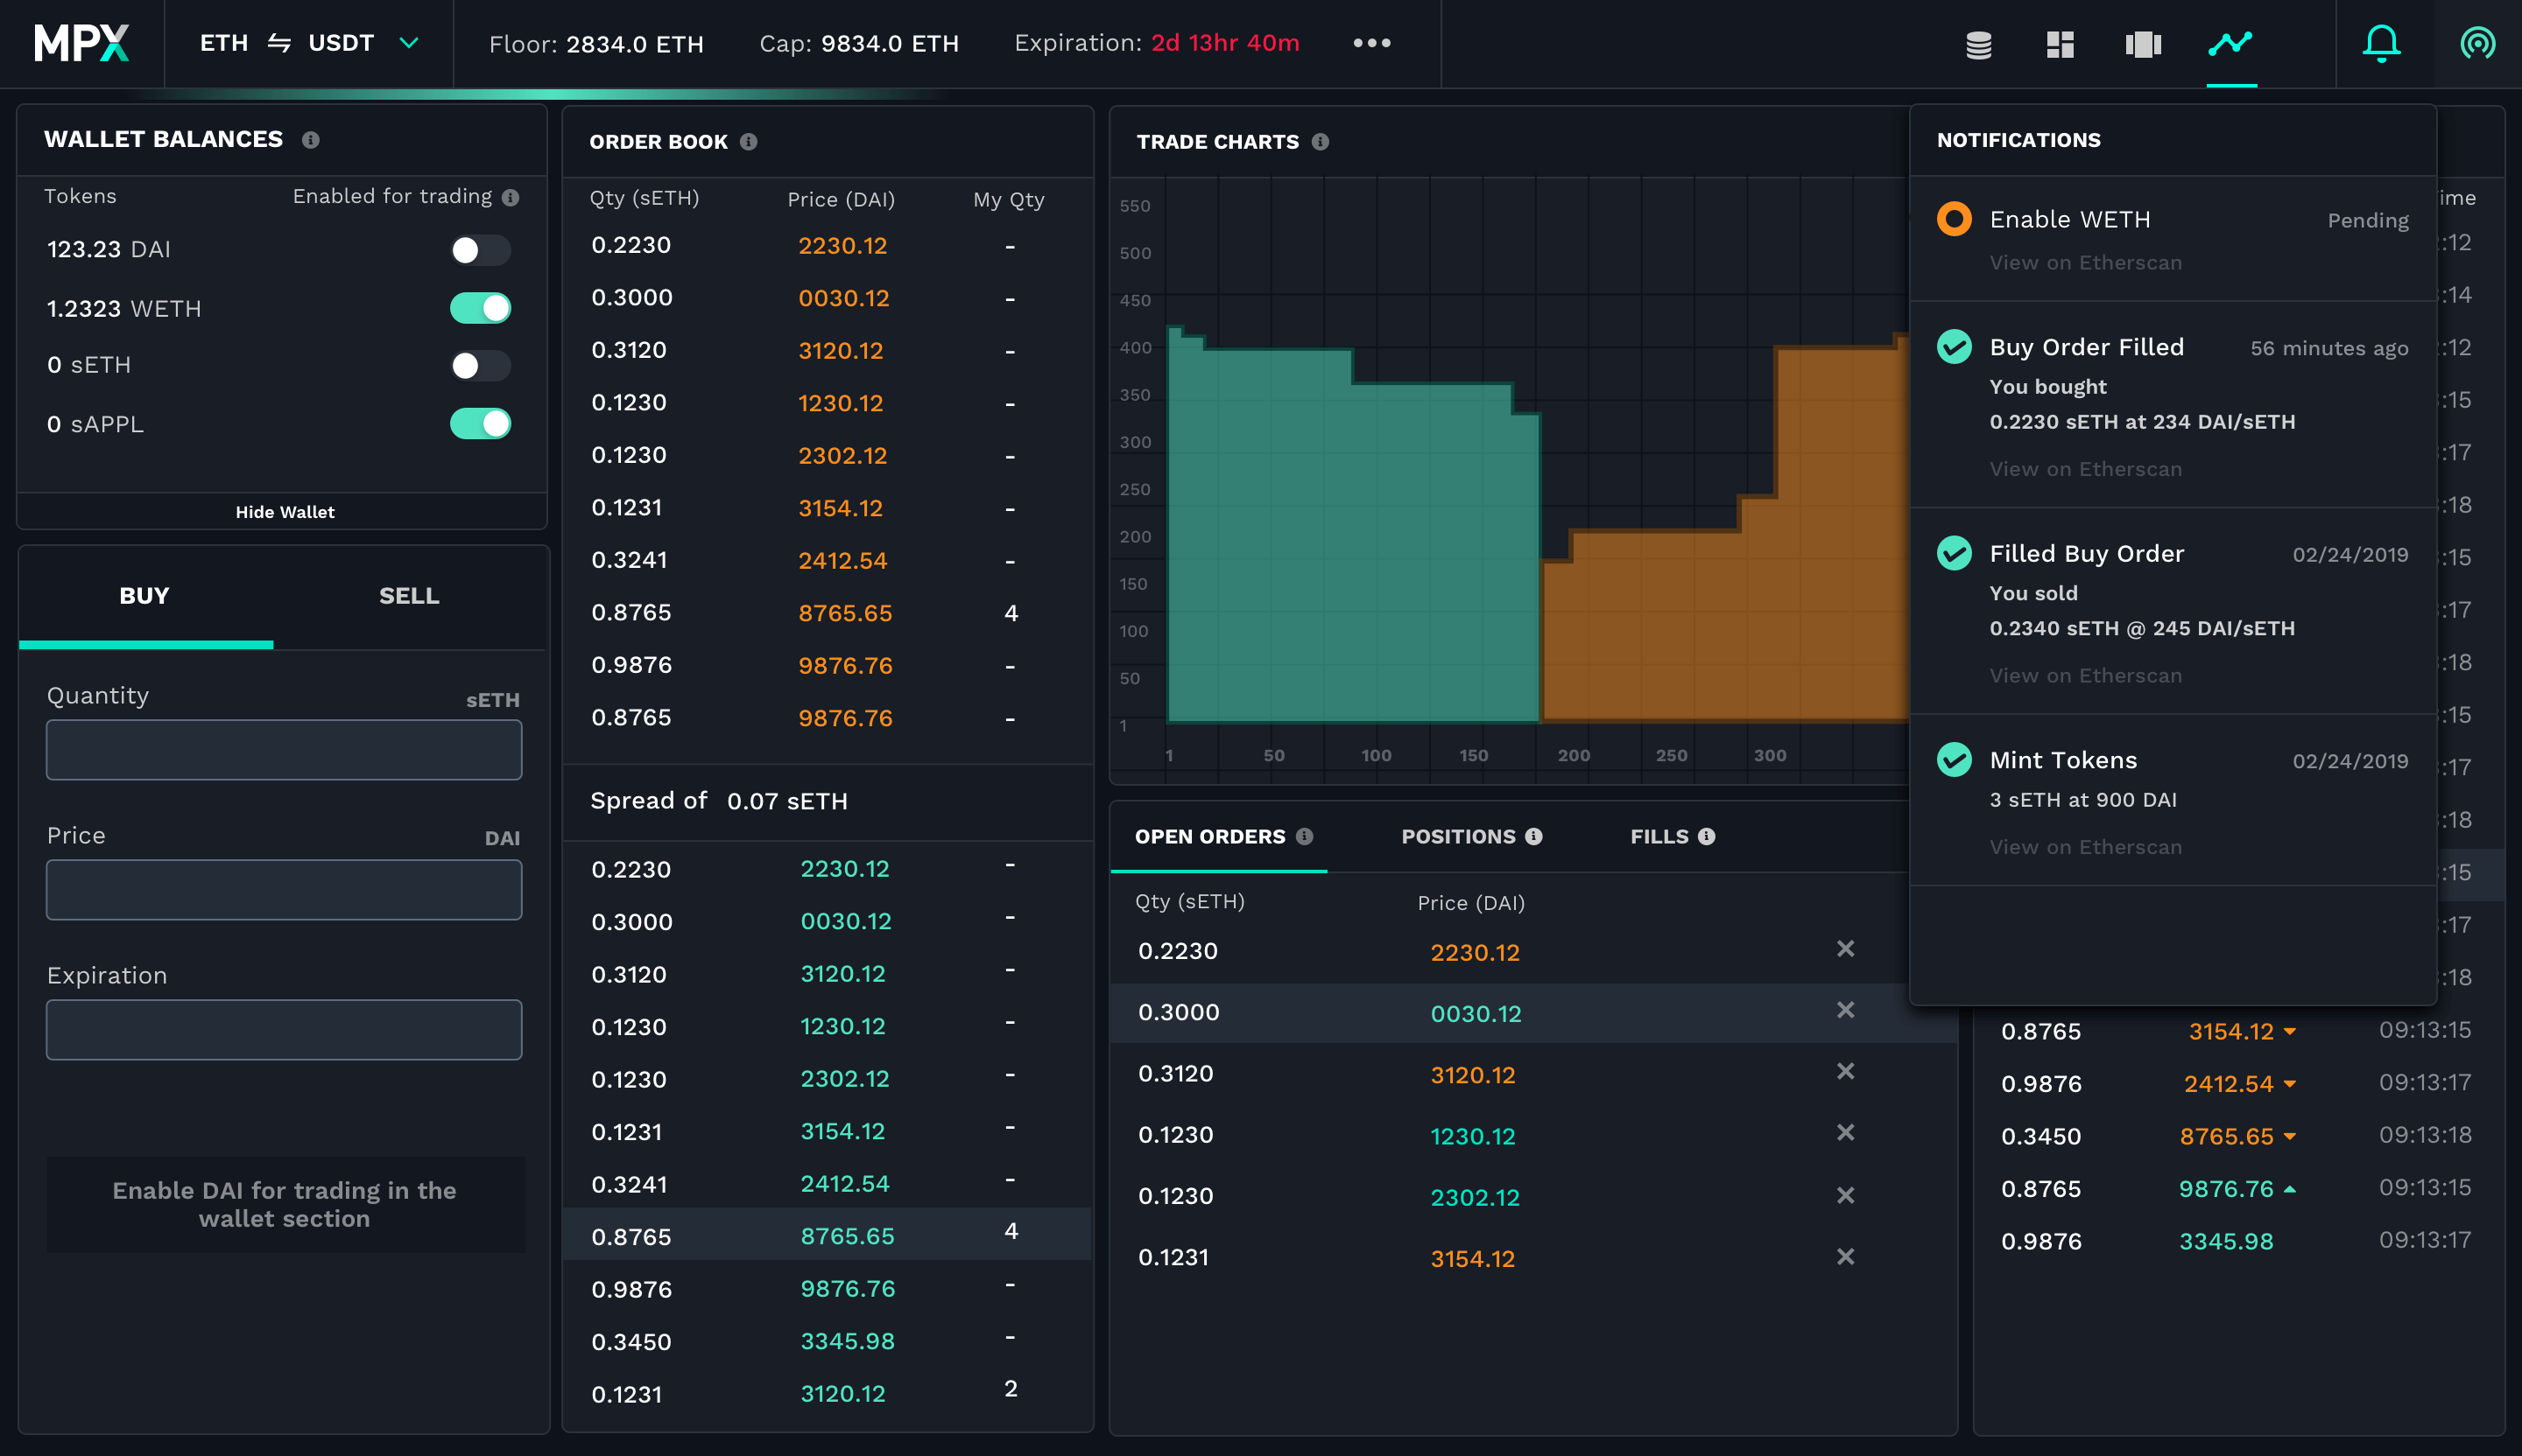Cancel the open order at 0030.12
Screen dimensions: 2522x1456
pyautogui.click(x=1845, y=1010)
